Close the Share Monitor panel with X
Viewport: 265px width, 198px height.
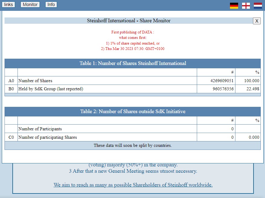(x=257, y=21)
